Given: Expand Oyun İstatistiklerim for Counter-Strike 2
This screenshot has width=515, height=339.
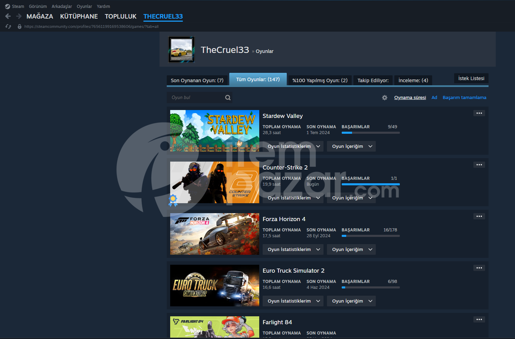Looking at the screenshot, I should (293, 198).
